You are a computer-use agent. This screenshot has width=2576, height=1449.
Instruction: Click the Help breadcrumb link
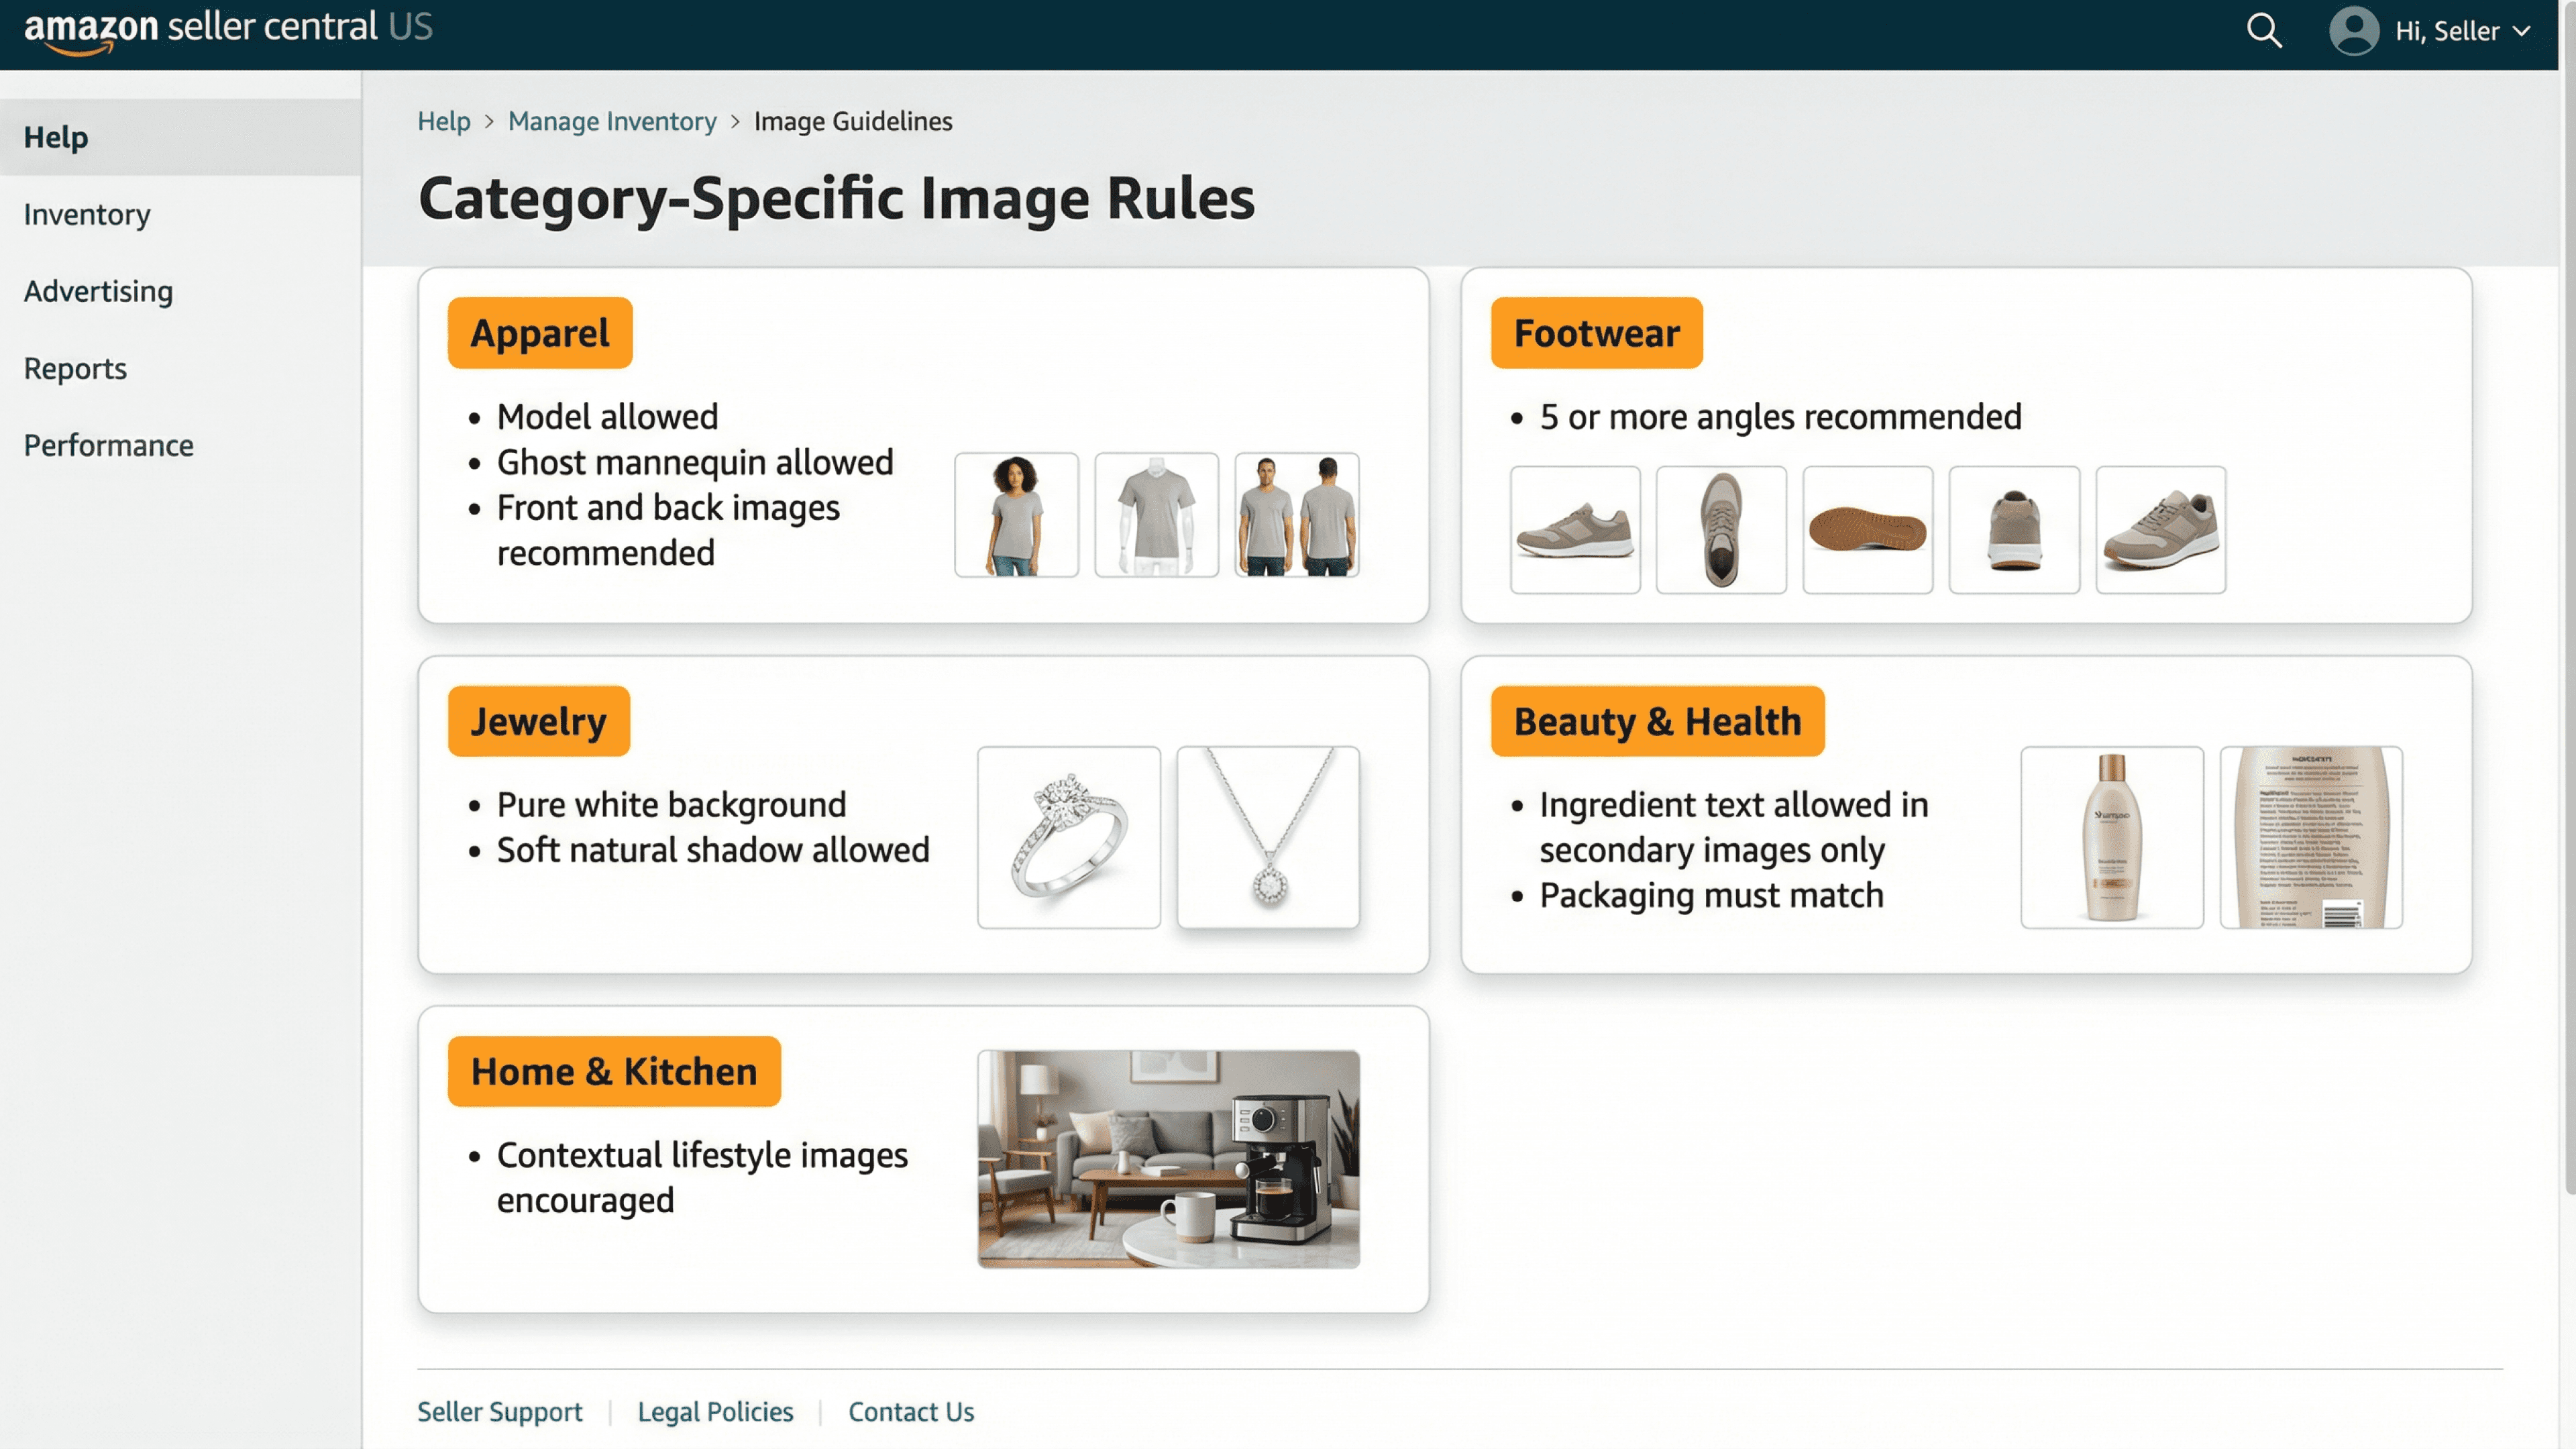[443, 121]
